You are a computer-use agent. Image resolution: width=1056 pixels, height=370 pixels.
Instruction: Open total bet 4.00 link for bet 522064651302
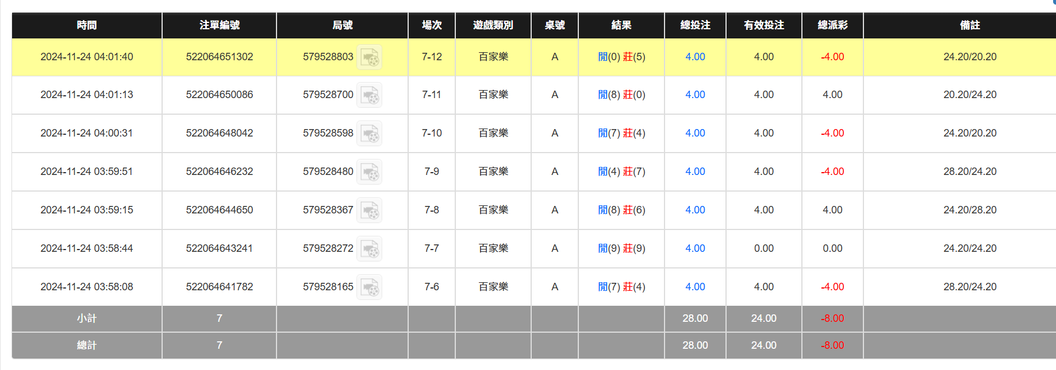tap(694, 57)
